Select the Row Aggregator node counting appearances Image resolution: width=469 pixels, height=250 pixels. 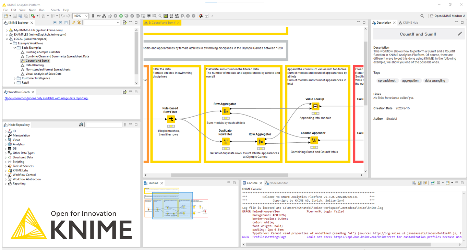[261, 141]
